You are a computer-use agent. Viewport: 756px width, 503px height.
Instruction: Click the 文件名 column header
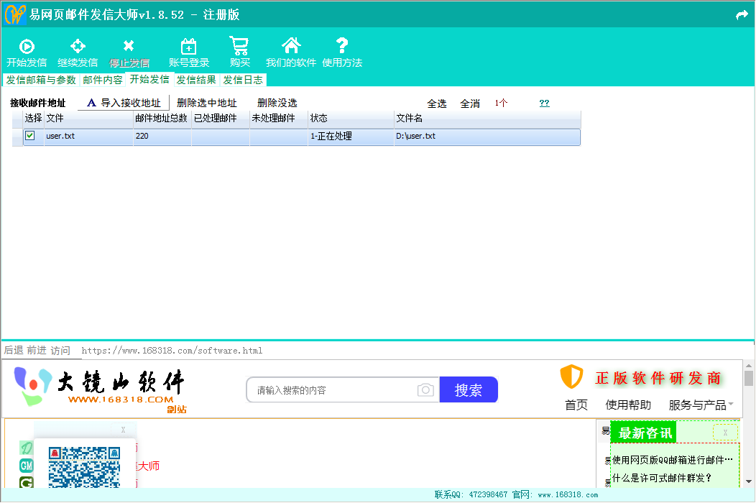pyautogui.click(x=487, y=118)
